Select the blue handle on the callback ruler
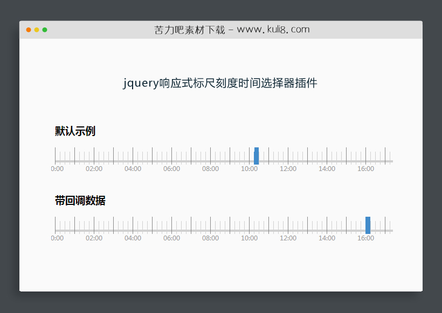Image resolution: width=442 pixels, height=313 pixels. tap(367, 224)
